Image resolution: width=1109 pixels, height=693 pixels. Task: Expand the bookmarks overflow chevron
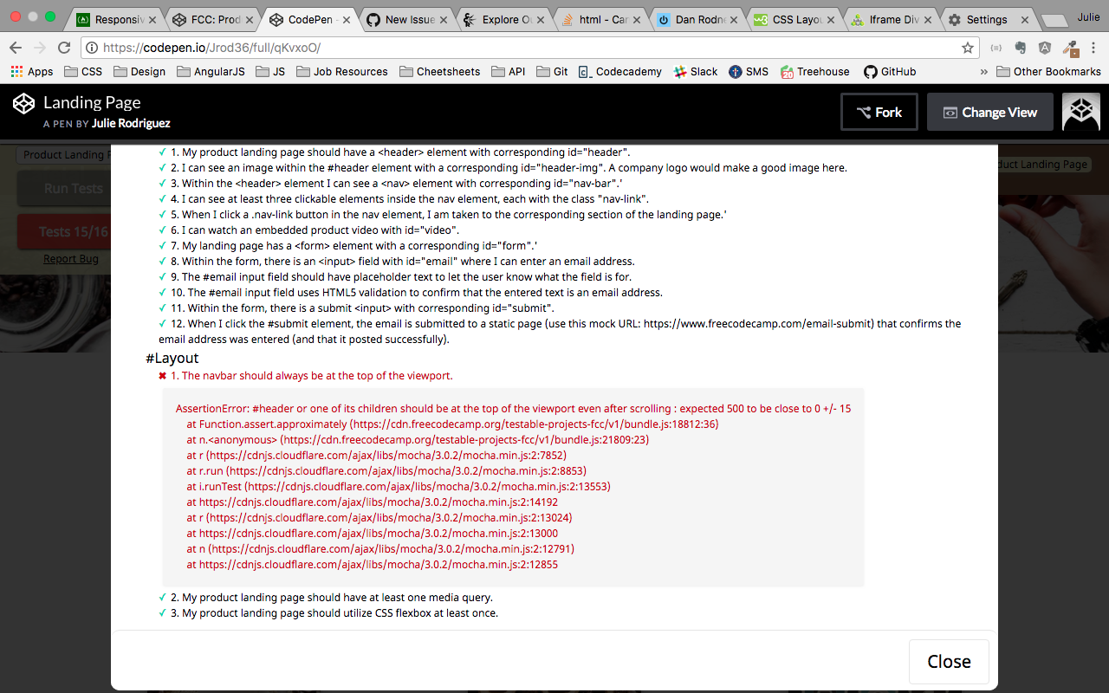click(x=984, y=72)
